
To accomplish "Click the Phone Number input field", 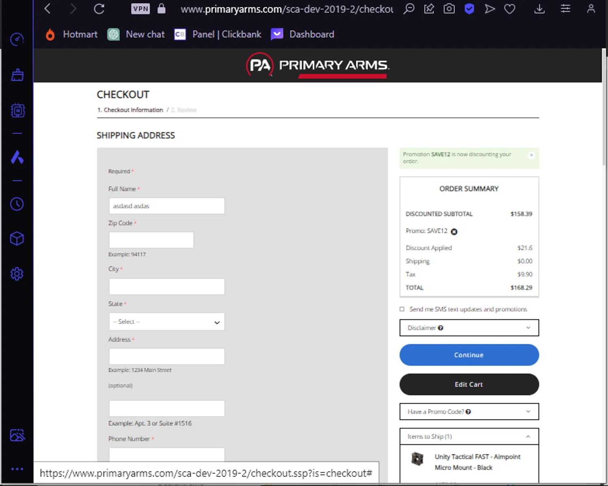I will tap(167, 454).
